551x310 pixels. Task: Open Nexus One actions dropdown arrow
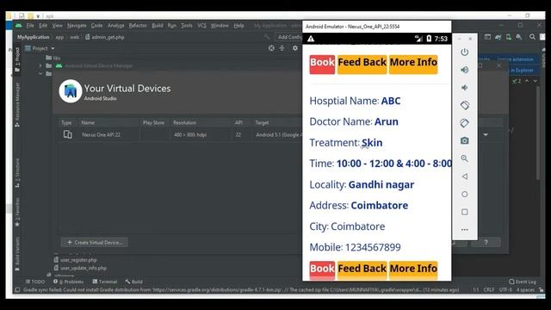coord(486,134)
